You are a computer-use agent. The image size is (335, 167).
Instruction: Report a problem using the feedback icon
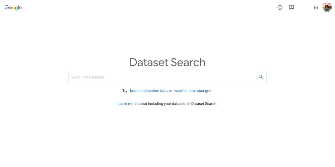pos(291,7)
